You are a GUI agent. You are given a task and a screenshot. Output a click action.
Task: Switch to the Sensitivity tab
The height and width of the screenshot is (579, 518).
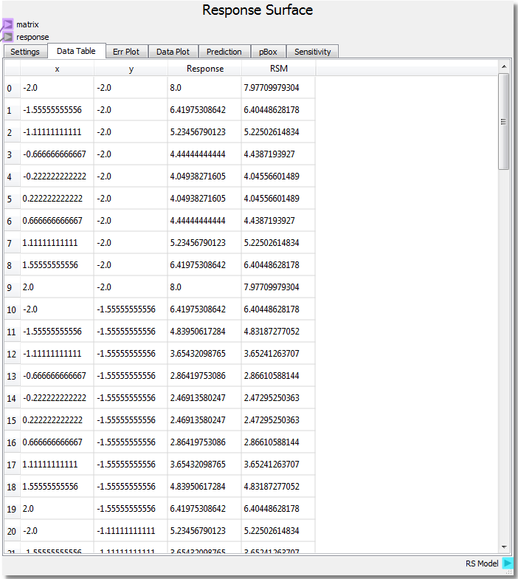(313, 52)
